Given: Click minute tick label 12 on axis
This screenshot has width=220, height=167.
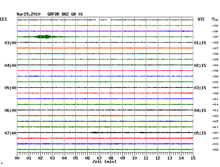Looking at the screenshot, I should point(158,158).
